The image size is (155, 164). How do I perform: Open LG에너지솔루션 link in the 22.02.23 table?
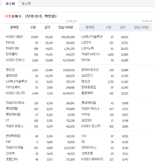pos(92,37)
